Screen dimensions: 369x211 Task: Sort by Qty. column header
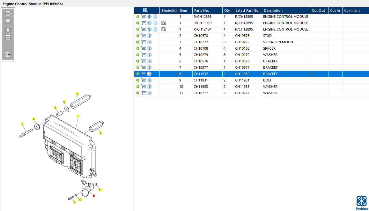pos(228,10)
